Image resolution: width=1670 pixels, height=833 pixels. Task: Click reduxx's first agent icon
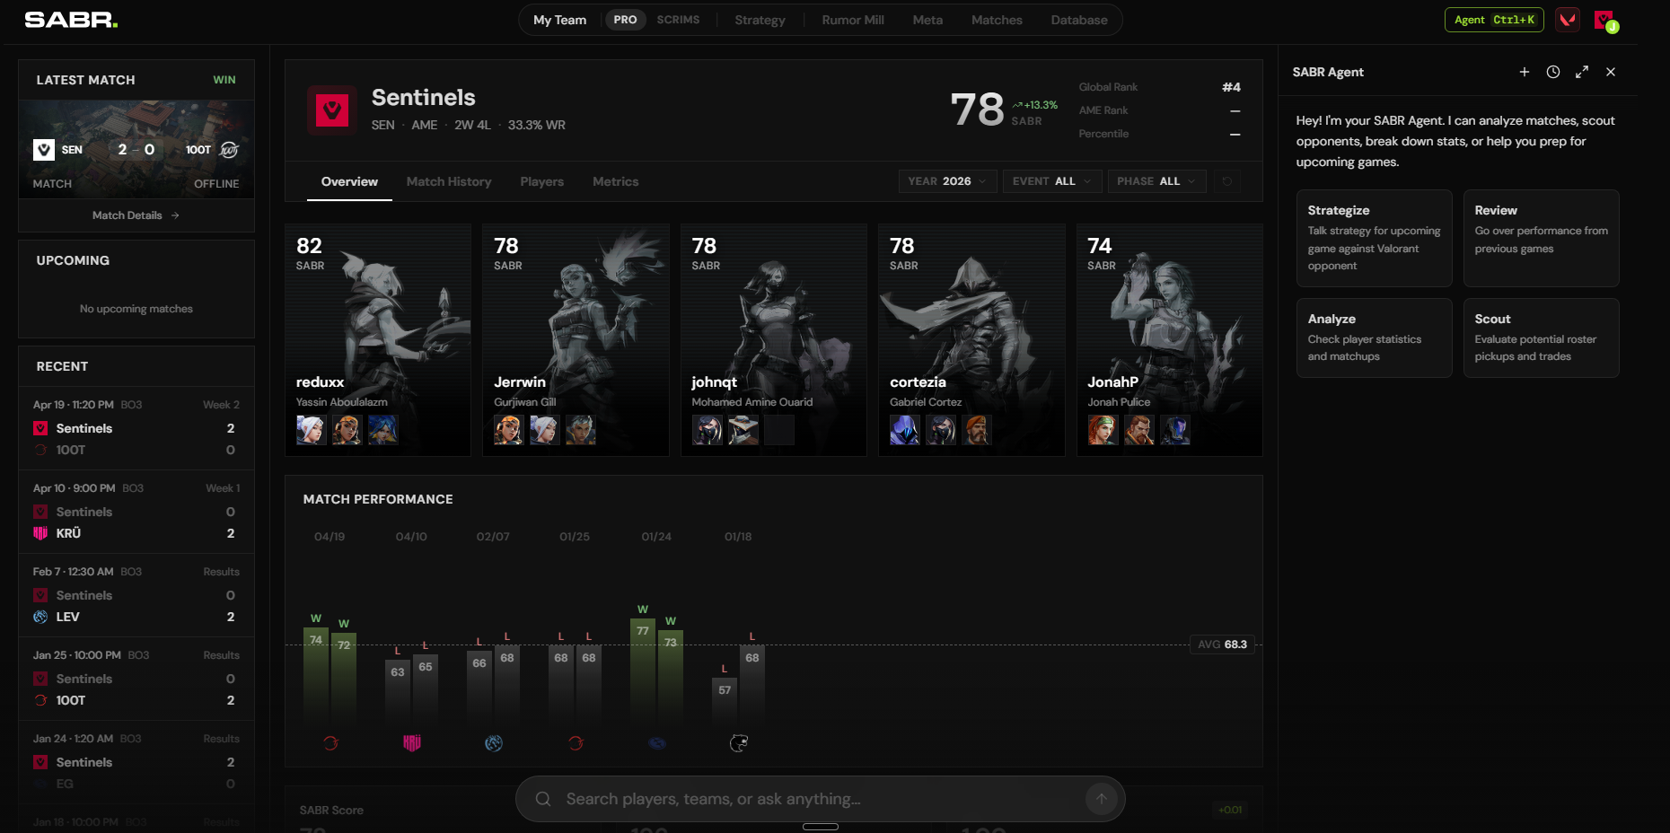[311, 430]
